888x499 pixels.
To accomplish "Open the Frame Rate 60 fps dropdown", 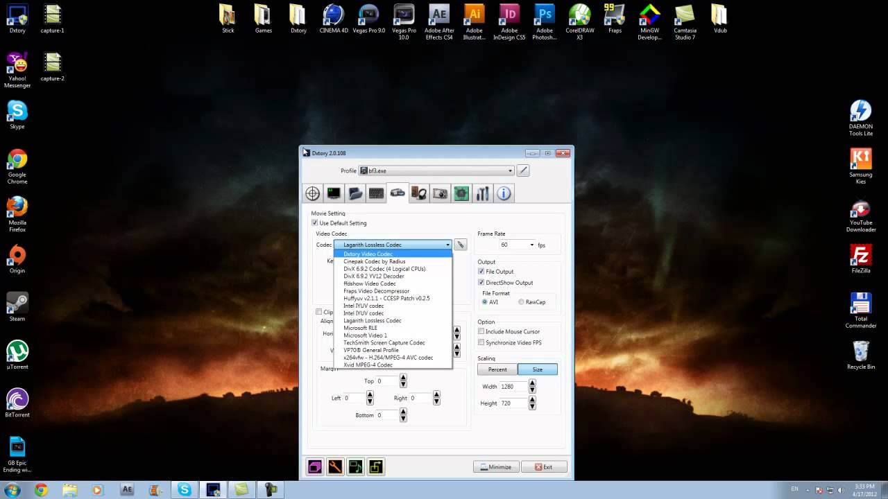I will click(x=518, y=245).
